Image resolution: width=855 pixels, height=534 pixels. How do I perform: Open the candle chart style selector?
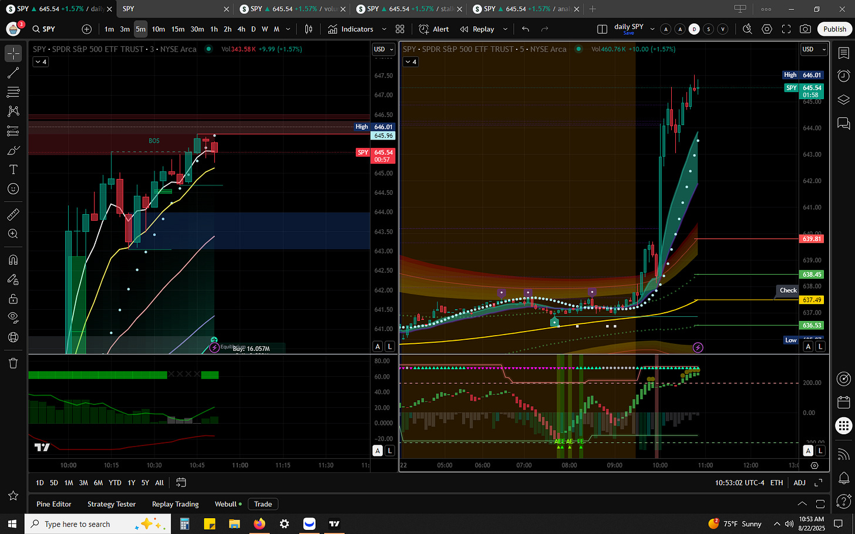[308, 29]
